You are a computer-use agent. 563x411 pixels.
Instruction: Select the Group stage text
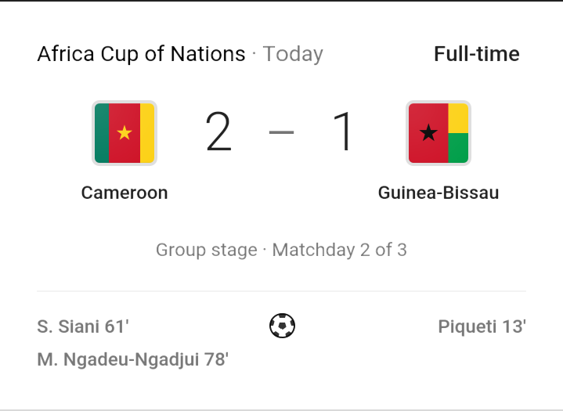[x=207, y=251]
